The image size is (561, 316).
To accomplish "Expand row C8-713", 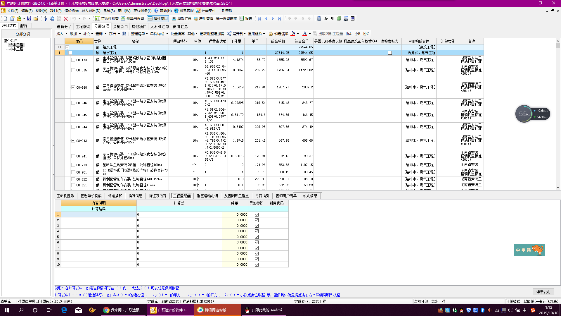I will pos(73,165).
